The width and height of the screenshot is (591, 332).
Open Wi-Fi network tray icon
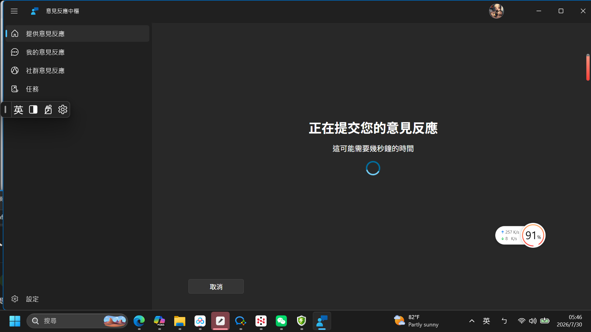pyautogui.click(x=521, y=321)
